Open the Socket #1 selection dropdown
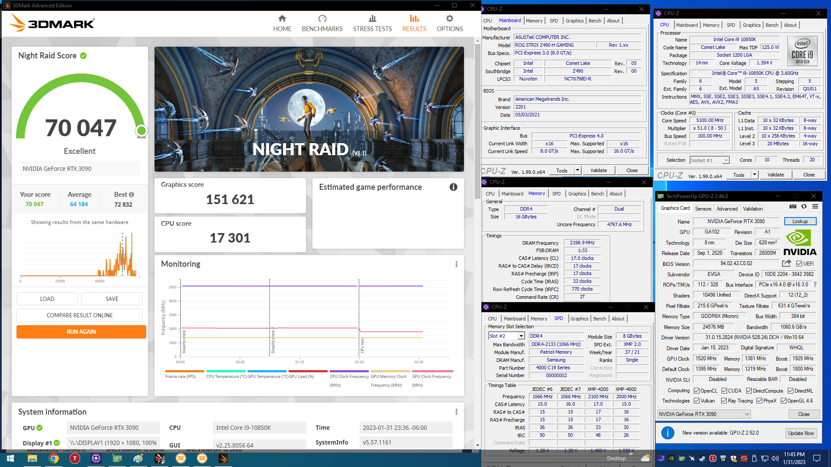This screenshot has height=467, width=831. tap(726, 160)
